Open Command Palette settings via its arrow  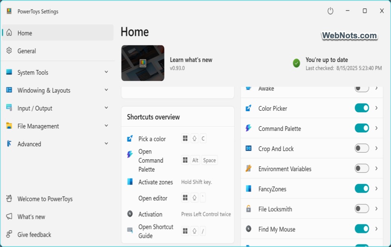point(377,128)
